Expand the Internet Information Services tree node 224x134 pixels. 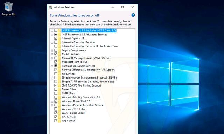[52, 43]
